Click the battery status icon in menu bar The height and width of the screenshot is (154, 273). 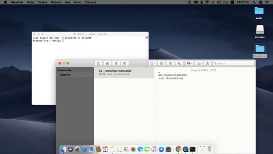tap(226, 2)
